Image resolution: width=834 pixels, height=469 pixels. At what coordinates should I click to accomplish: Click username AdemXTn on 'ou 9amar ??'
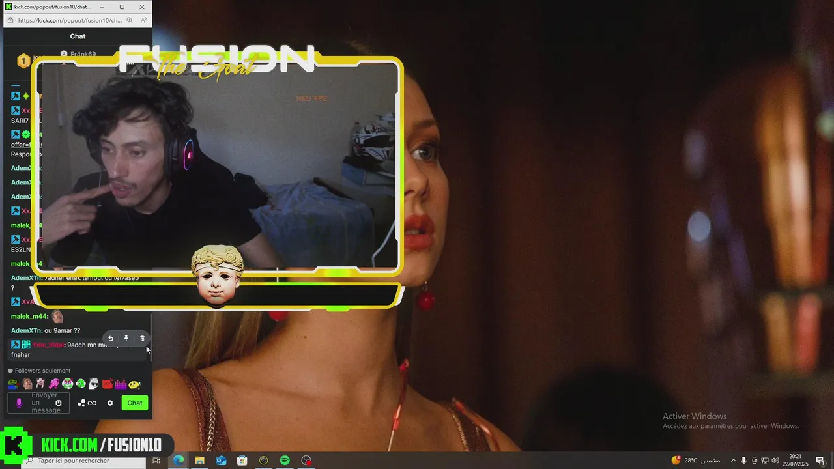[x=26, y=330]
